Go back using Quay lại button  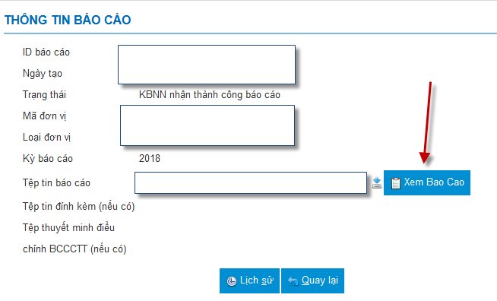pyautogui.click(x=312, y=280)
